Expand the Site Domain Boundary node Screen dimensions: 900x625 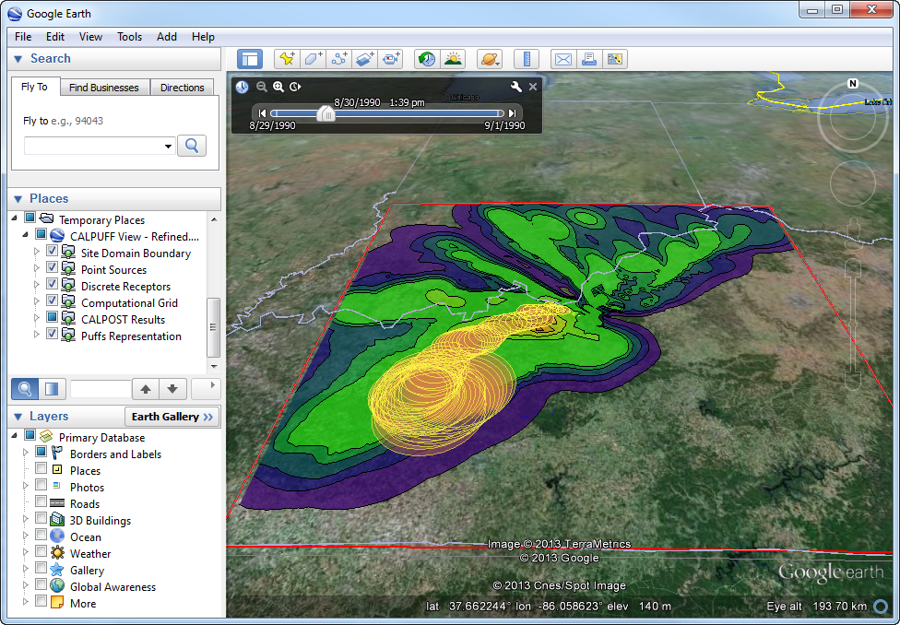point(37,252)
